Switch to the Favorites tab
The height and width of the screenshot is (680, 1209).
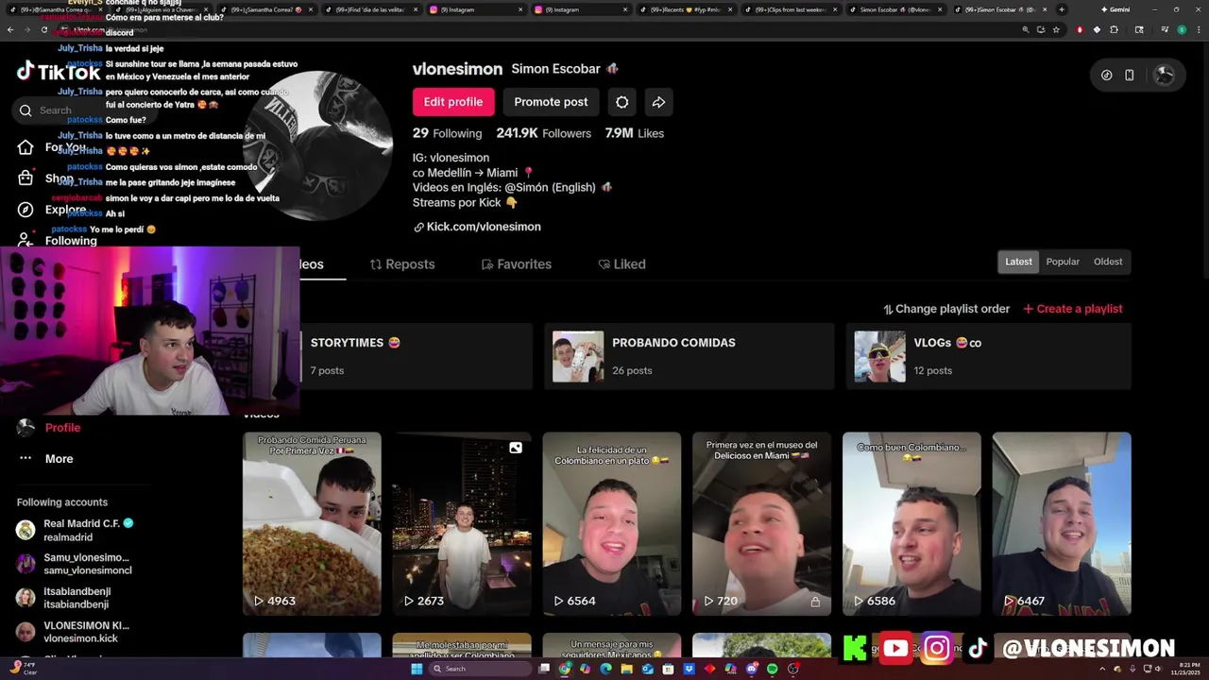pyautogui.click(x=517, y=264)
